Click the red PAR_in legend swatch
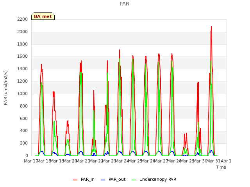250x187 pixels. click(75, 180)
